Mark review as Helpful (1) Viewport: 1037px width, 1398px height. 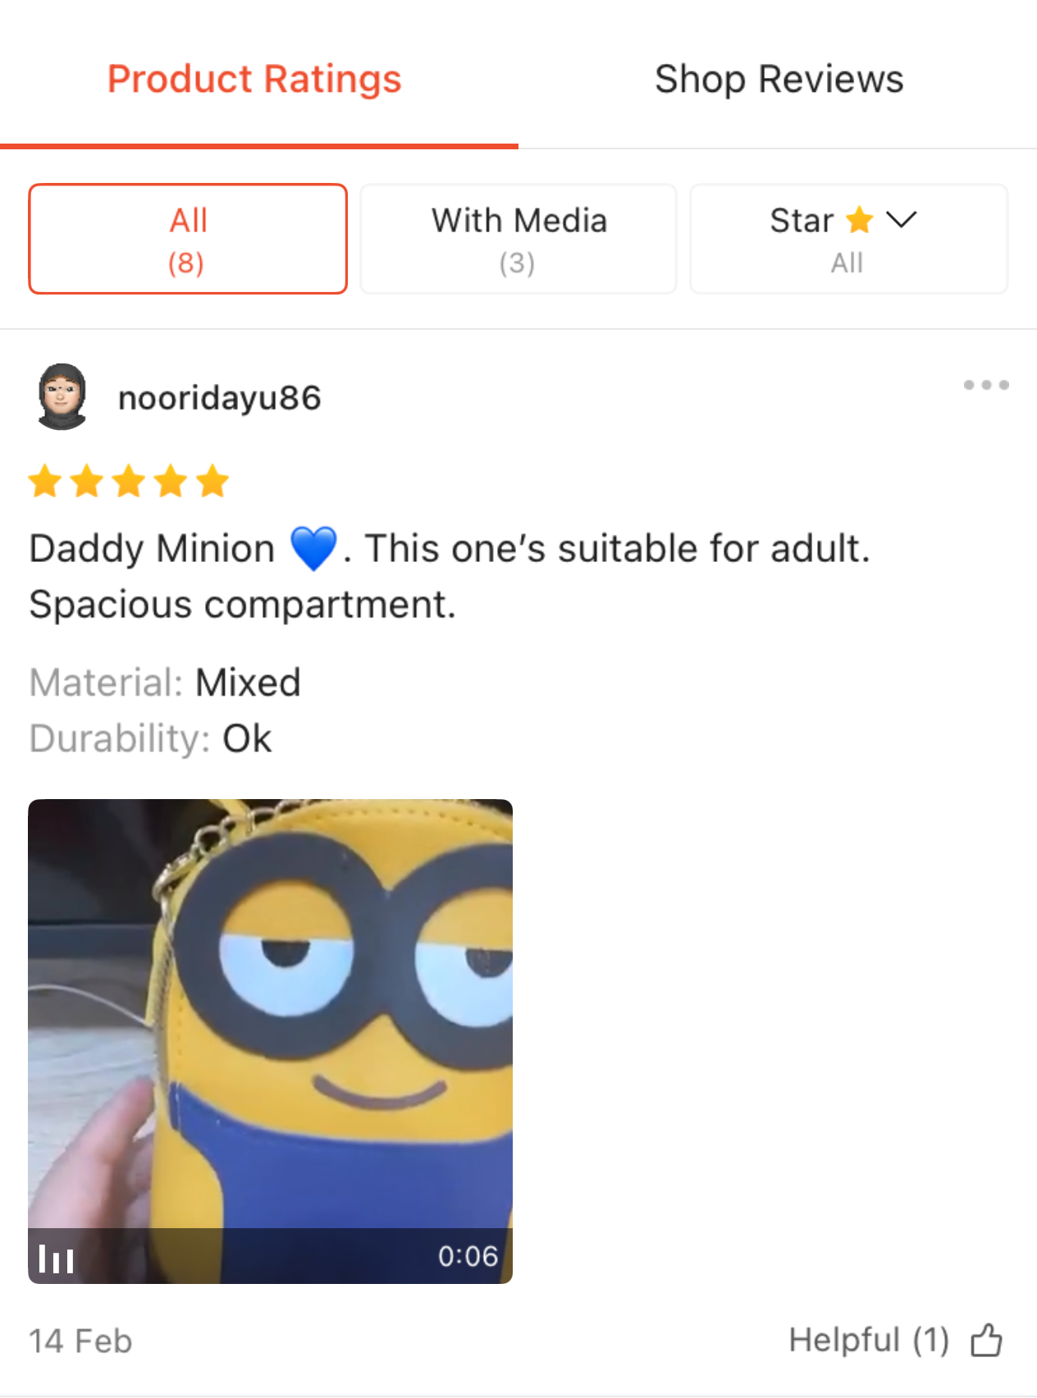point(869,1341)
